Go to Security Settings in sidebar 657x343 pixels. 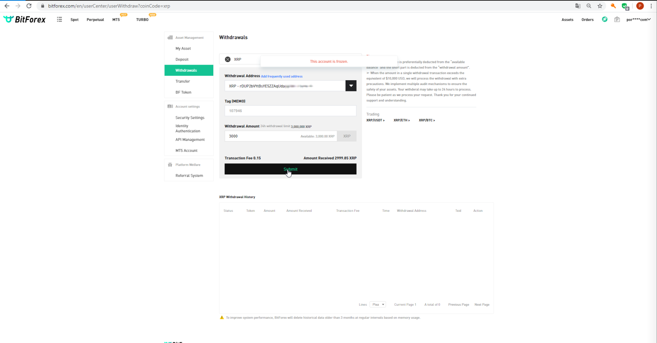190,118
